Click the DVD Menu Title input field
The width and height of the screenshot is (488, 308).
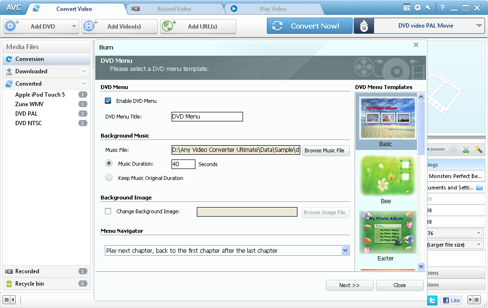[207, 117]
